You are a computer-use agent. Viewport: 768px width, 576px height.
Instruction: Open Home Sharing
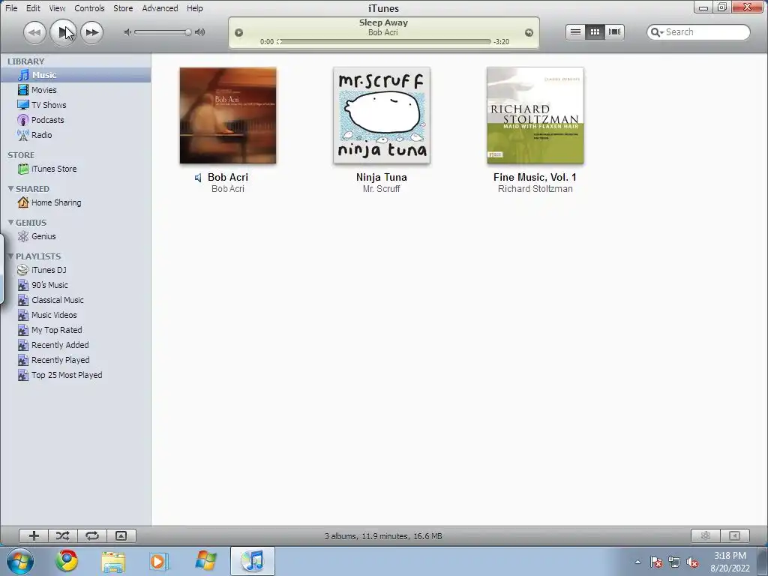76,202
